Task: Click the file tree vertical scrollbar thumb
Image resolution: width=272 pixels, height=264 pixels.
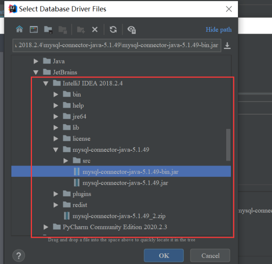Action: pos(228,145)
